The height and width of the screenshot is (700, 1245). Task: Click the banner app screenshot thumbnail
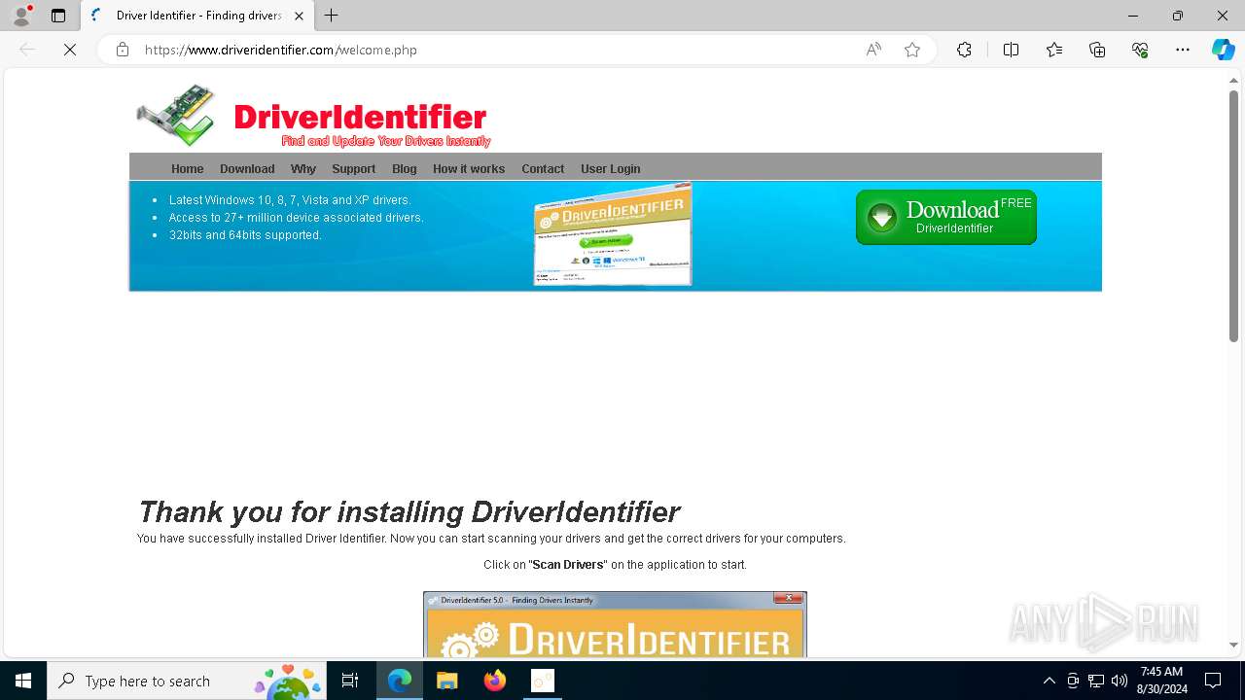tap(613, 234)
